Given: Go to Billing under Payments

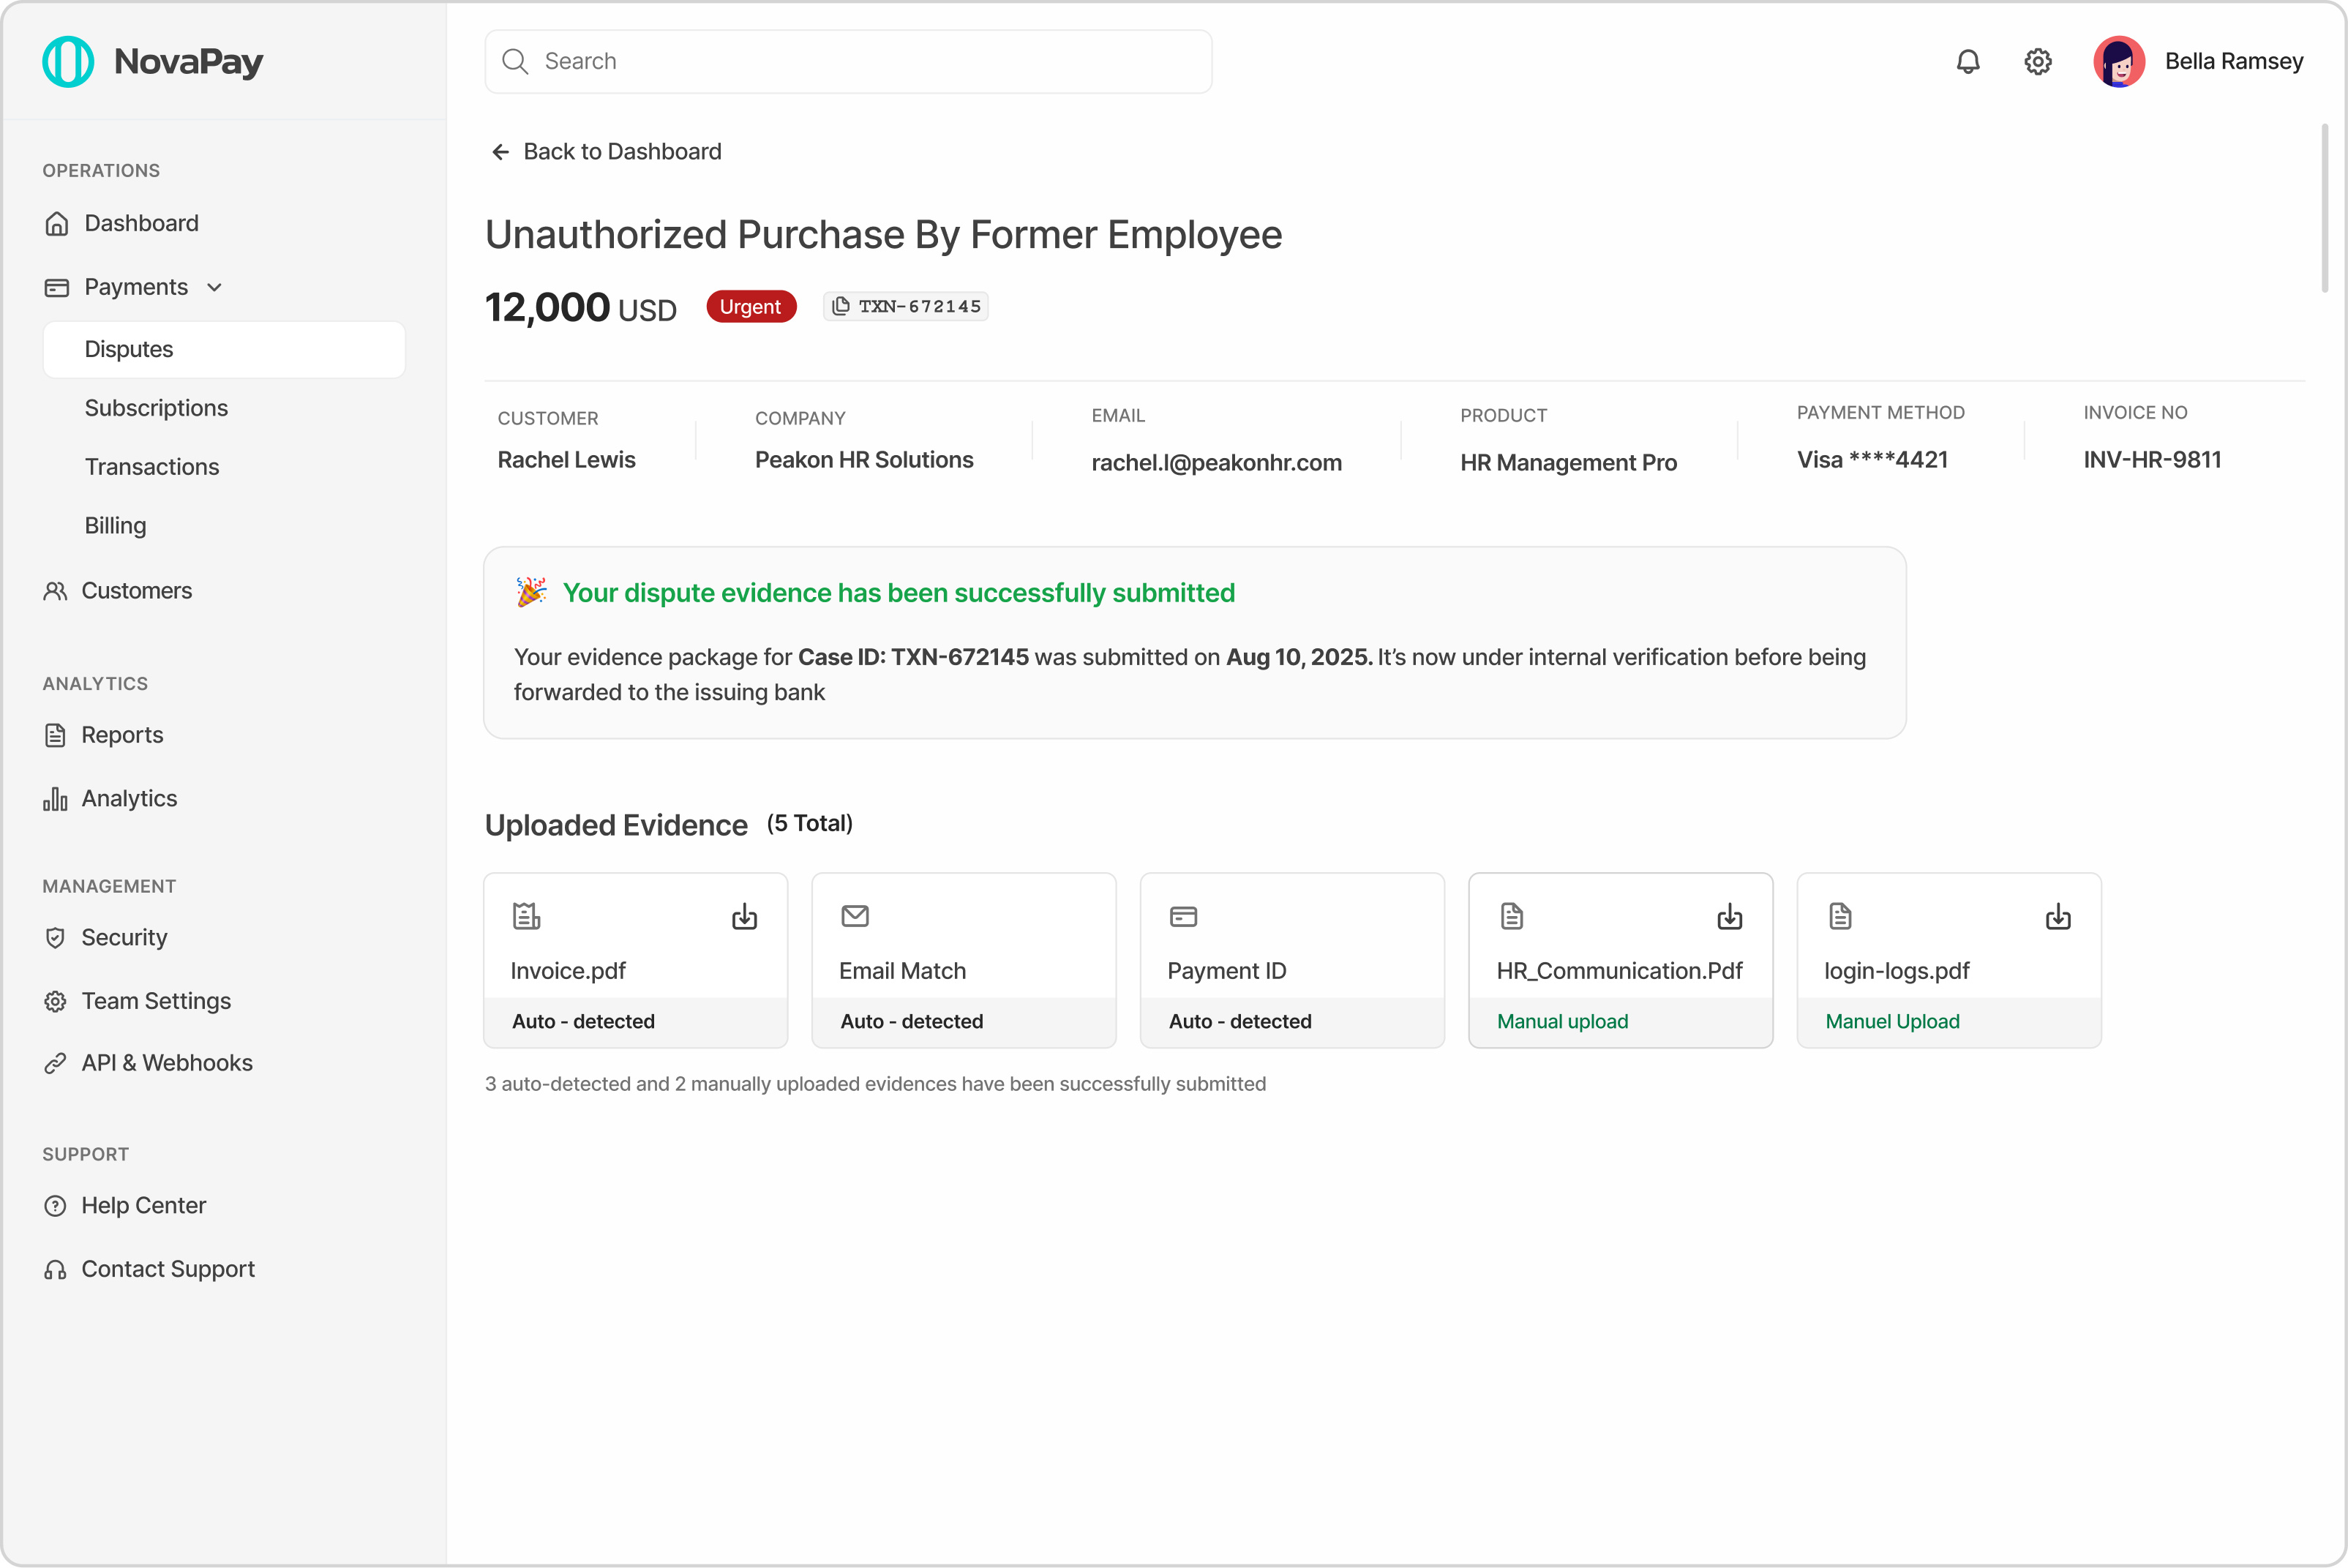Looking at the screenshot, I should tap(115, 525).
